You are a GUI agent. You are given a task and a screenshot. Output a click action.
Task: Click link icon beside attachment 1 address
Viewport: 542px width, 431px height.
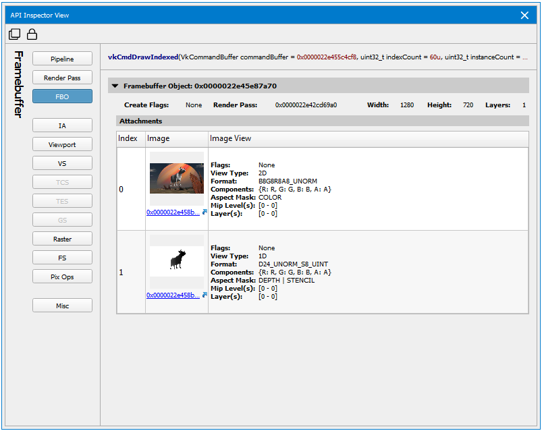(x=205, y=295)
